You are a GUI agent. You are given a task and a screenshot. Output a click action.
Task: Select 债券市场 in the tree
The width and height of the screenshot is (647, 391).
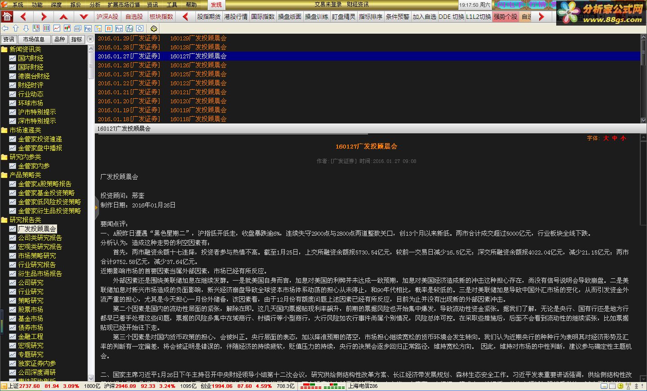pos(31,328)
